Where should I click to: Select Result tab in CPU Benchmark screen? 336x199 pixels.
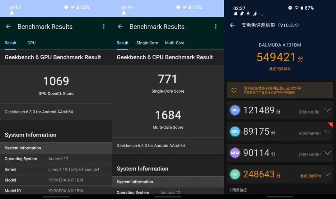pos(122,43)
